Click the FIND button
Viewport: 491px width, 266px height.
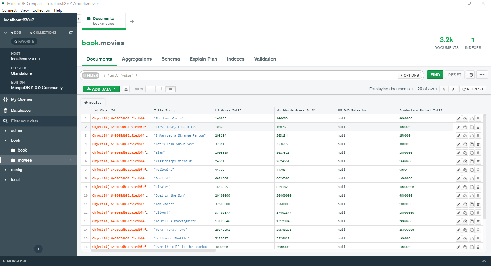point(435,75)
